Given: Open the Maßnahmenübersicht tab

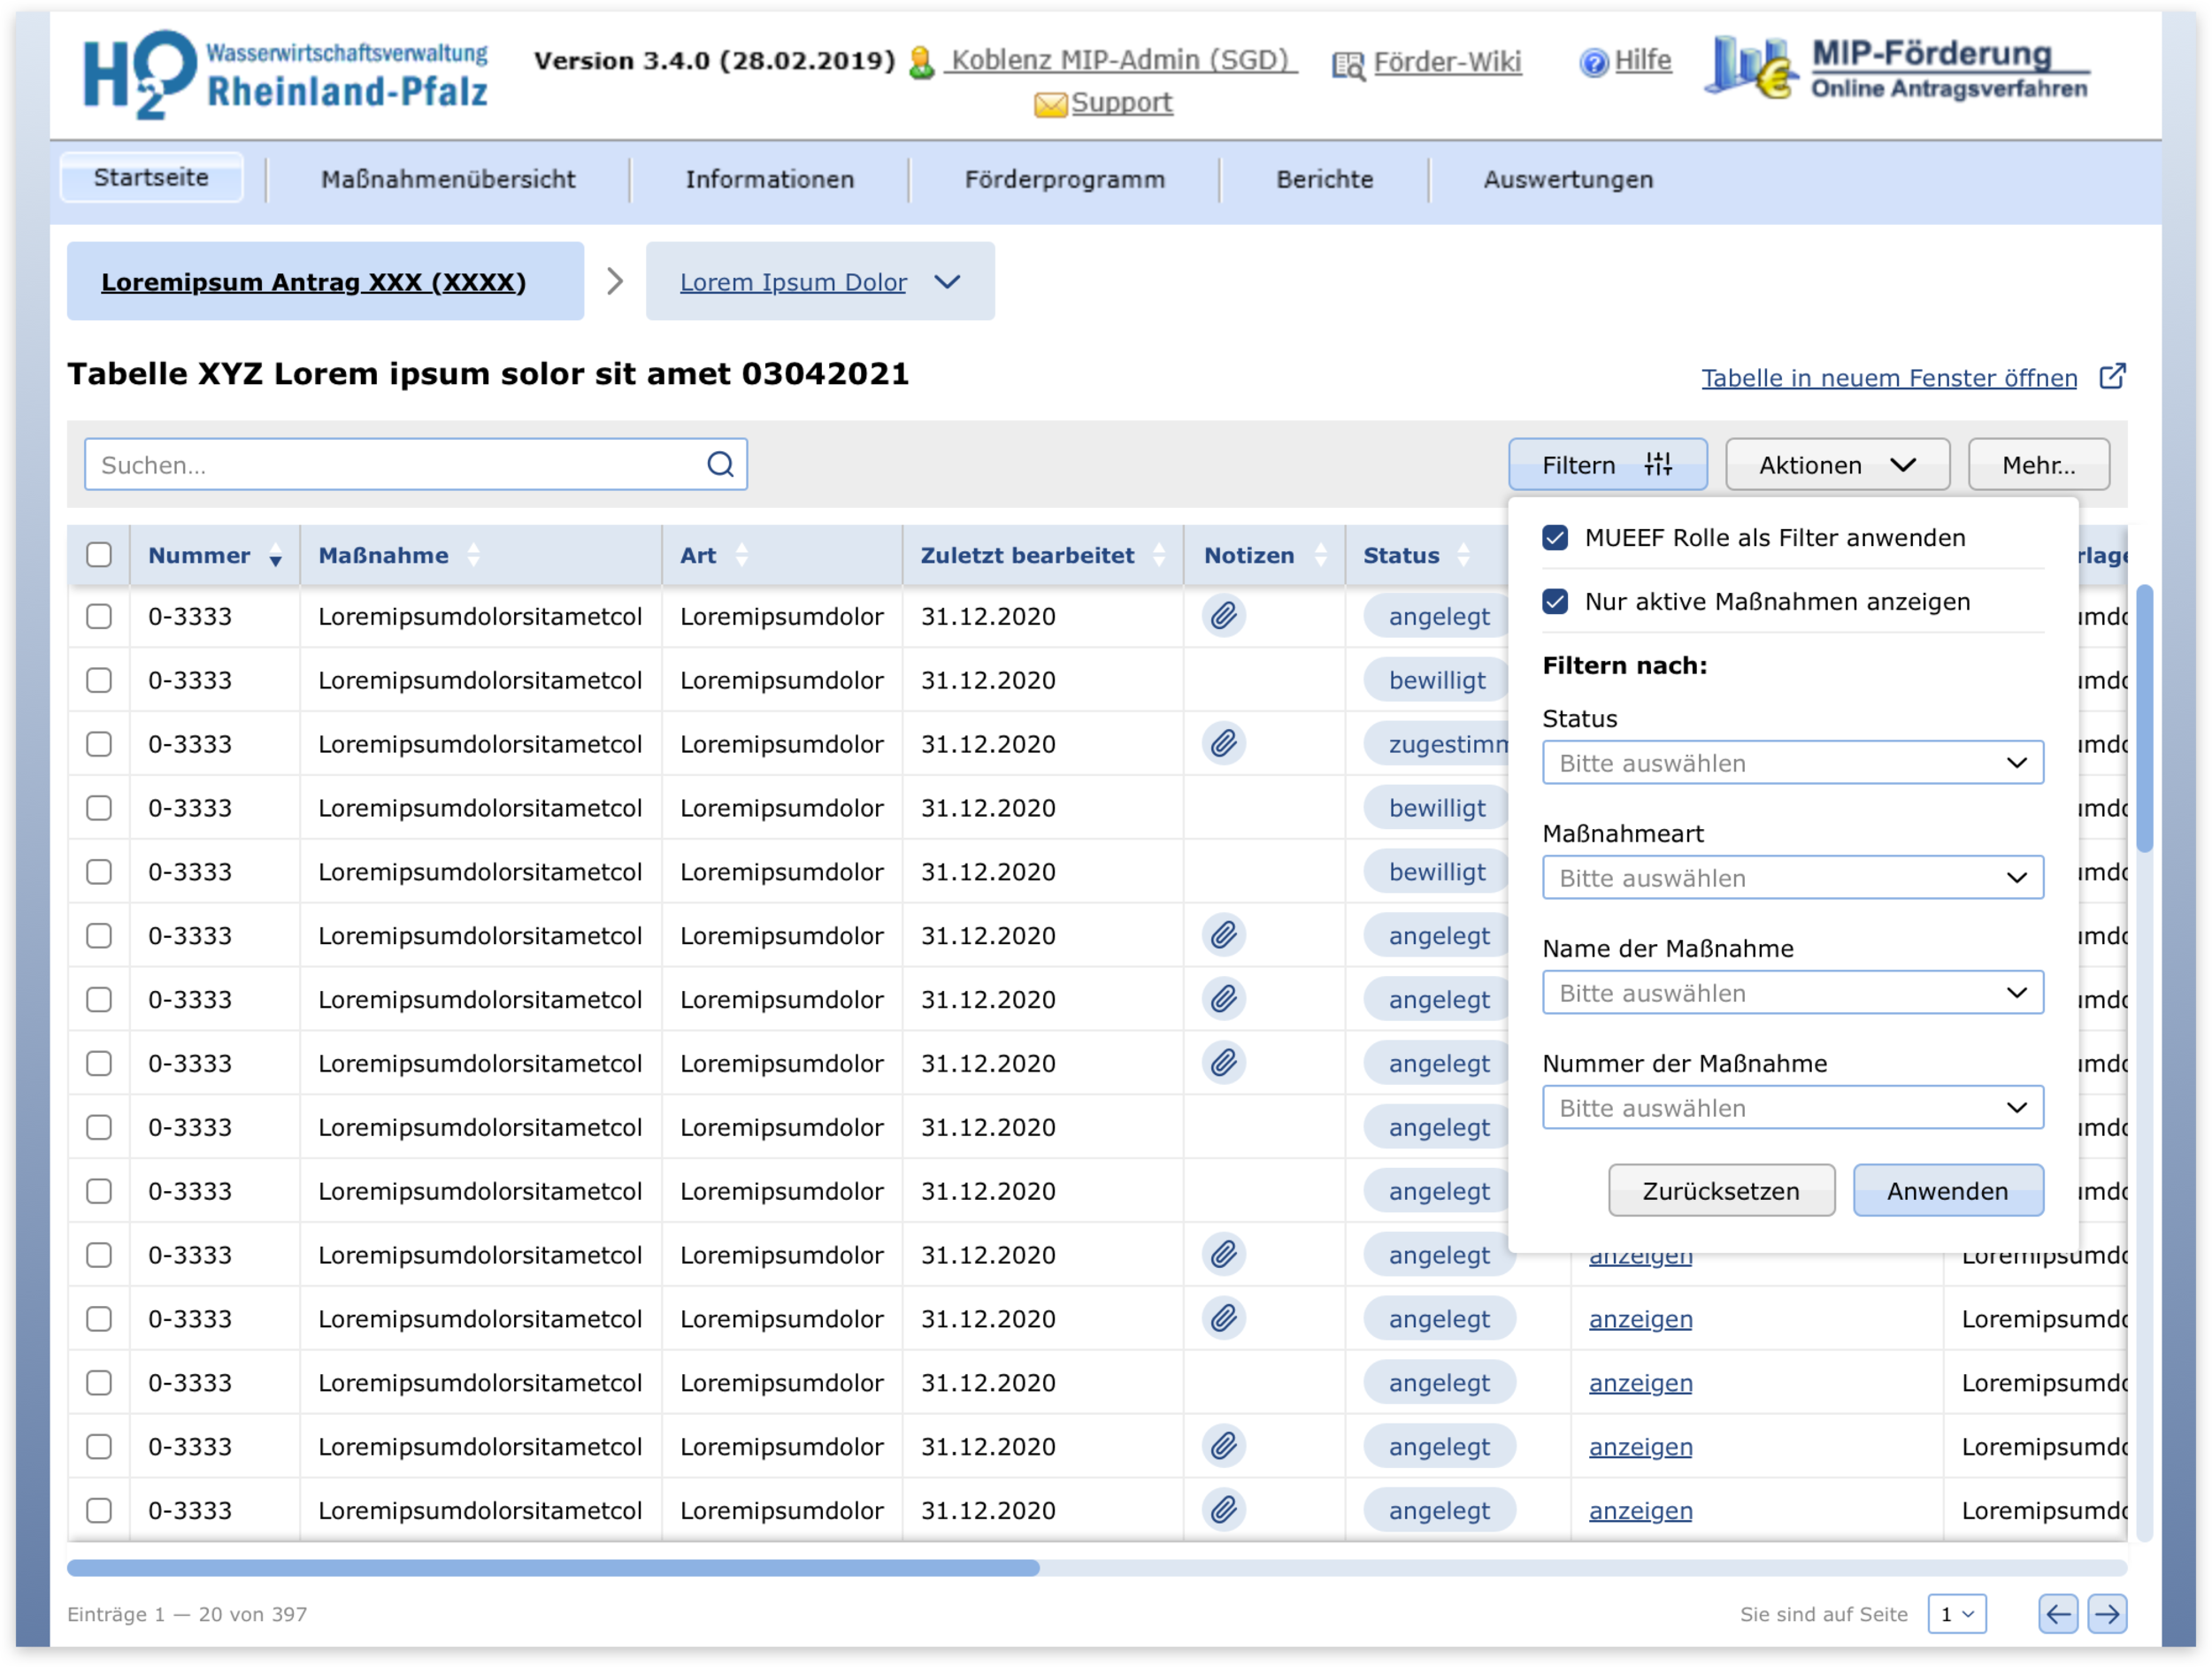Looking at the screenshot, I should tap(448, 180).
